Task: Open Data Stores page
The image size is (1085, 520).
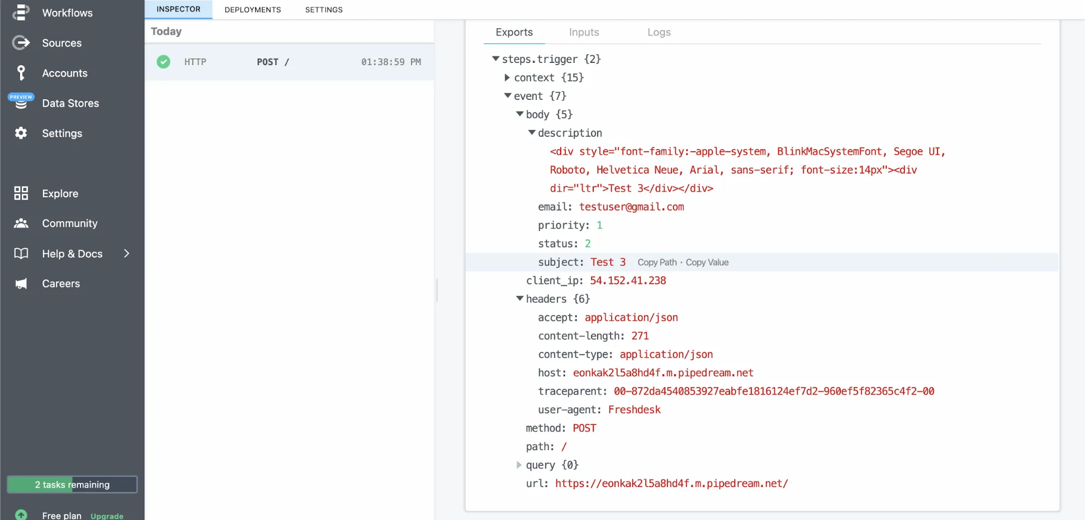Action: (x=71, y=103)
